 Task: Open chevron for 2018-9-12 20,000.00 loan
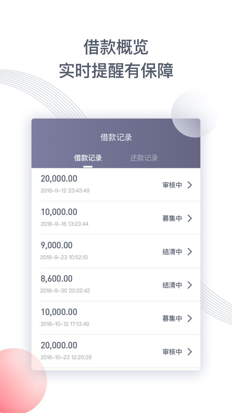(x=190, y=185)
